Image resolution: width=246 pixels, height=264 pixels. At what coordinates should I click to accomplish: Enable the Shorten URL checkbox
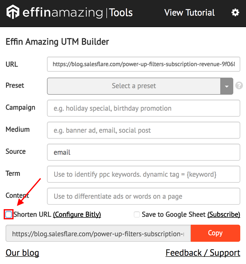tap(9, 214)
